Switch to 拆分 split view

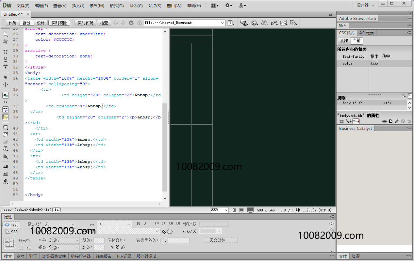coord(26,23)
